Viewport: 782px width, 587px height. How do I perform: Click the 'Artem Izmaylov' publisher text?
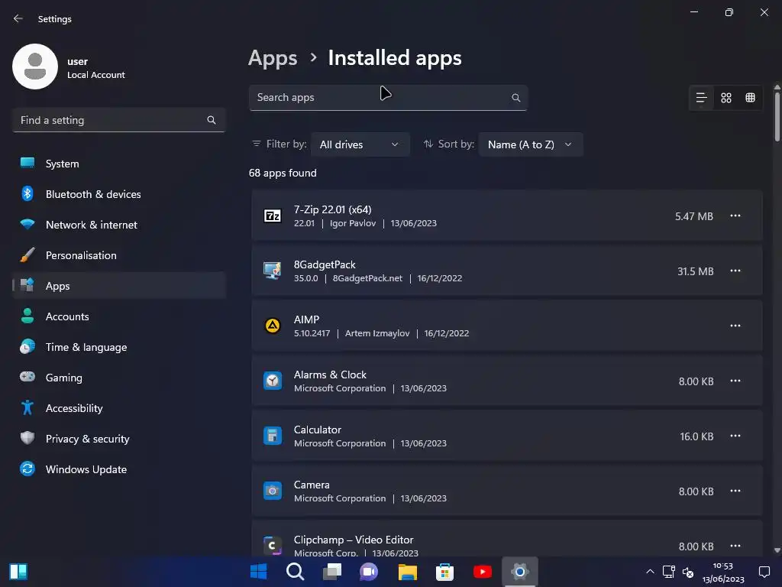(x=377, y=333)
